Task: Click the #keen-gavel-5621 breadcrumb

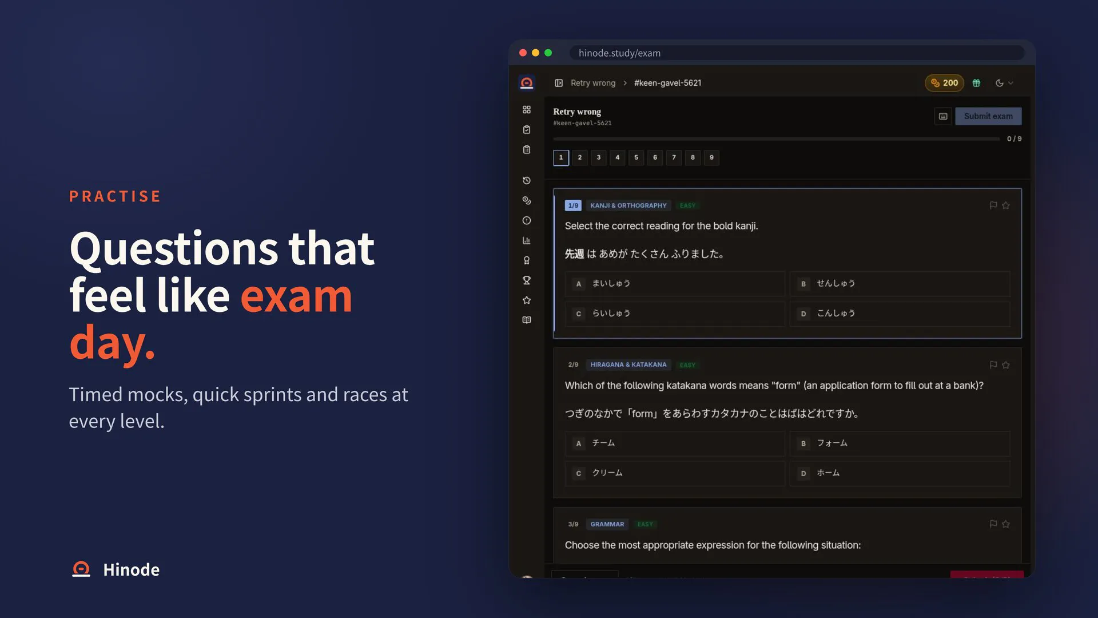Action: [x=667, y=83]
